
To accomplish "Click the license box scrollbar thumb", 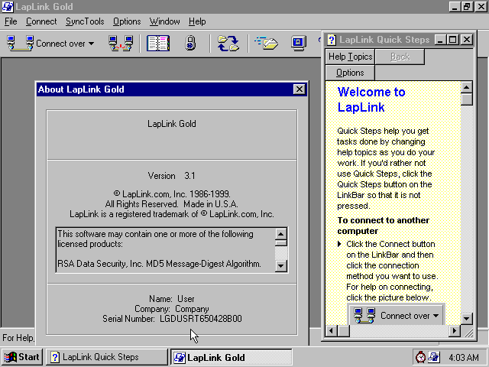I will 280,243.
